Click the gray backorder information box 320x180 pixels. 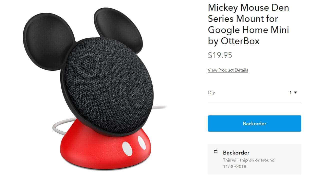pos(254,159)
